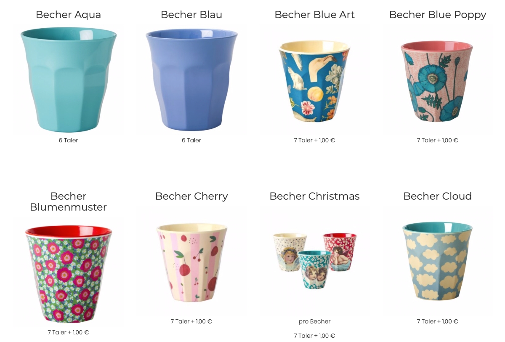This screenshot has height=342, width=505.
Task: Select the Becher Cherry cup picture
Action: pyautogui.click(x=191, y=261)
